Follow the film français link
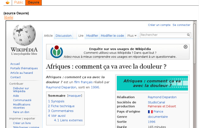Viewport: 199px width, 128px height. (83, 82)
